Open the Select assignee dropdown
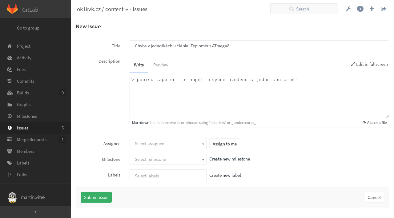Image resolution: width=394 pixels, height=218 pixels. pos(168,144)
